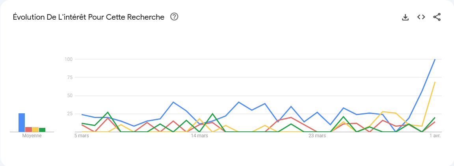Click the 1 avr. axis label
454x166 pixels.
point(435,136)
